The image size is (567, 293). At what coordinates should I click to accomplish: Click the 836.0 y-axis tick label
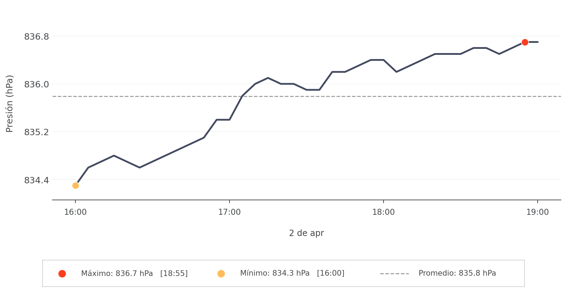tap(36, 84)
